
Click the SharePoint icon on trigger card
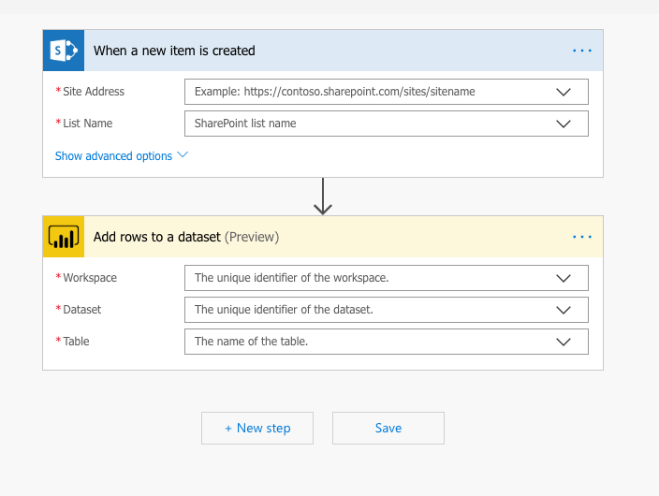[64, 51]
